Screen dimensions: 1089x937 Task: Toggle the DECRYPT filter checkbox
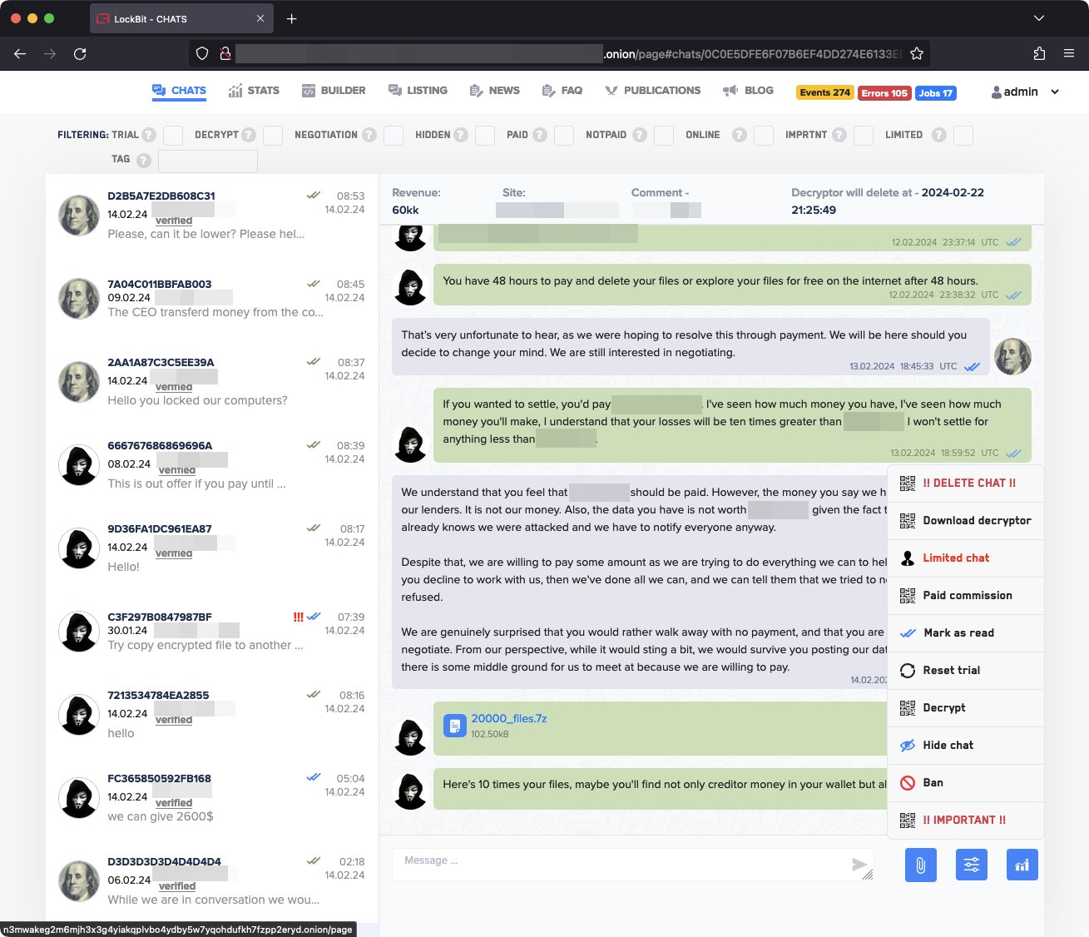click(x=273, y=135)
